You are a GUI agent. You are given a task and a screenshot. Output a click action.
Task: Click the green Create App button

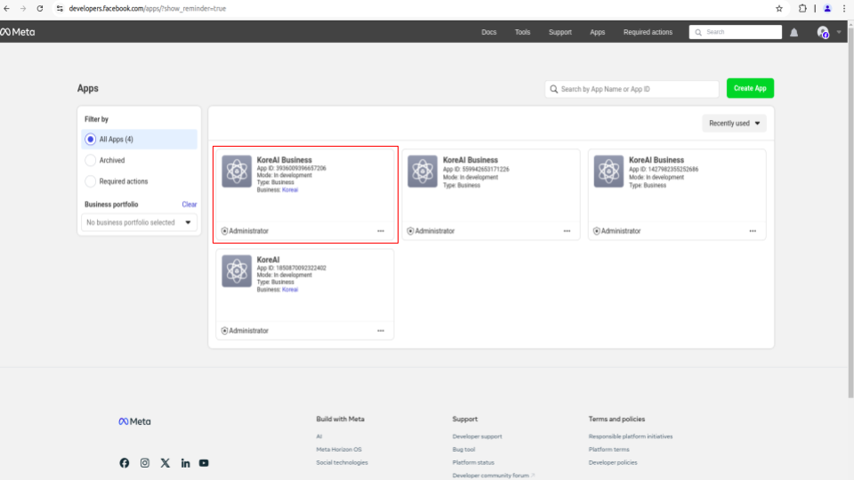(x=750, y=88)
